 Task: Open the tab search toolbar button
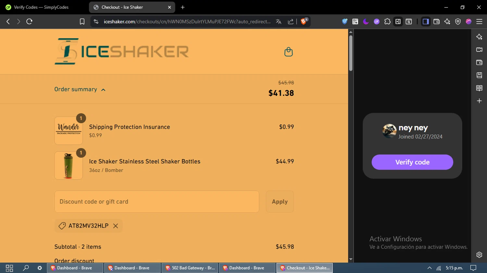(409, 21)
